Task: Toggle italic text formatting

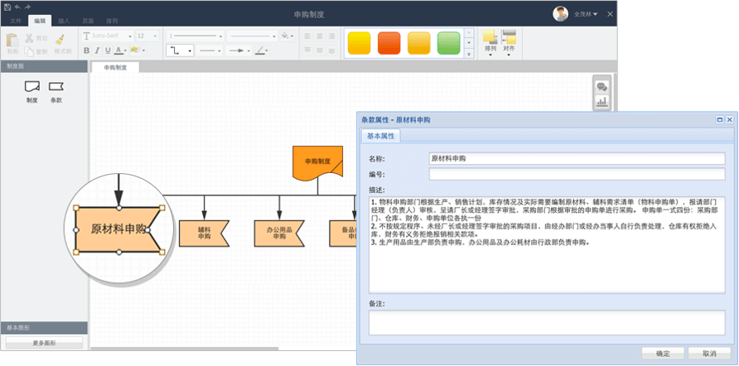Action: click(x=98, y=51)
